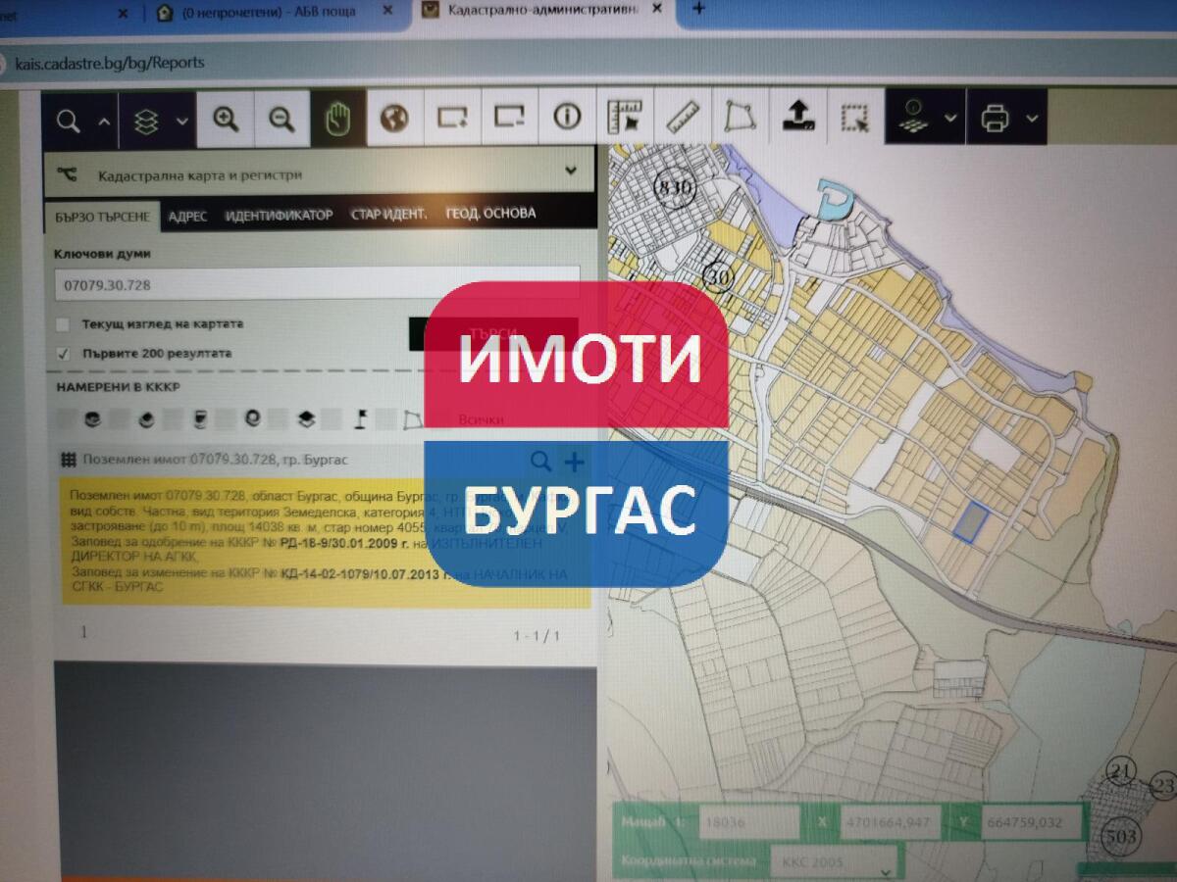Toggle Текущ изглед на картата checkbox
1177x882 pixels.
pyautogui.click(x=64, y=324)
